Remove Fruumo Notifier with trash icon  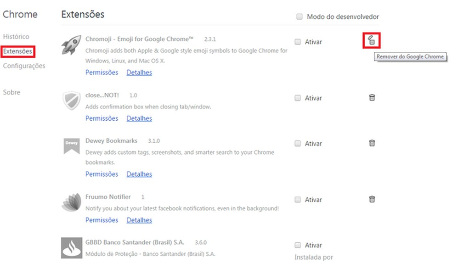[x=372, y=199]
